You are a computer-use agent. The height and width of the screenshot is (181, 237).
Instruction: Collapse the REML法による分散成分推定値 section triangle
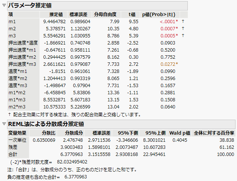coord(4,124)
